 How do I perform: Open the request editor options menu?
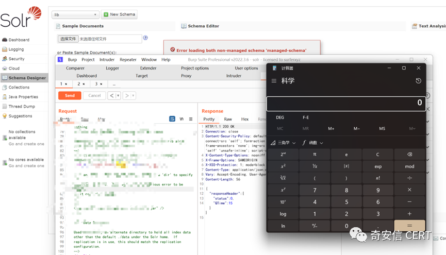coord(191,119)
